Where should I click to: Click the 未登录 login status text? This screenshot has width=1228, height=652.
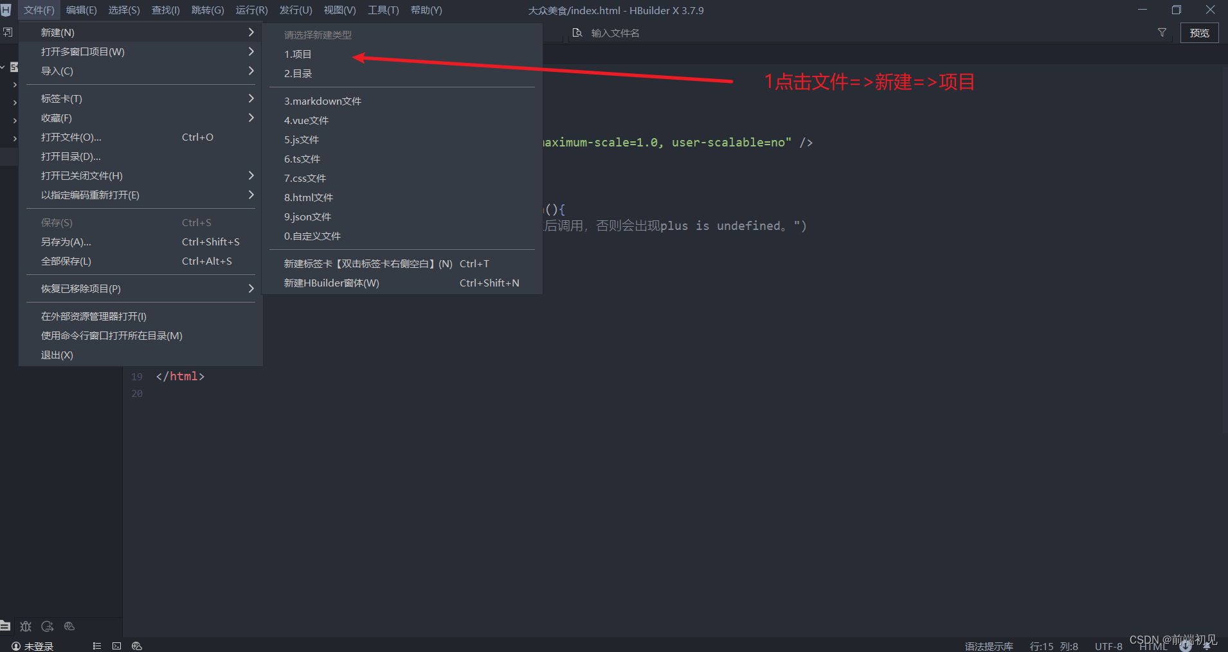tap(39, 646)
